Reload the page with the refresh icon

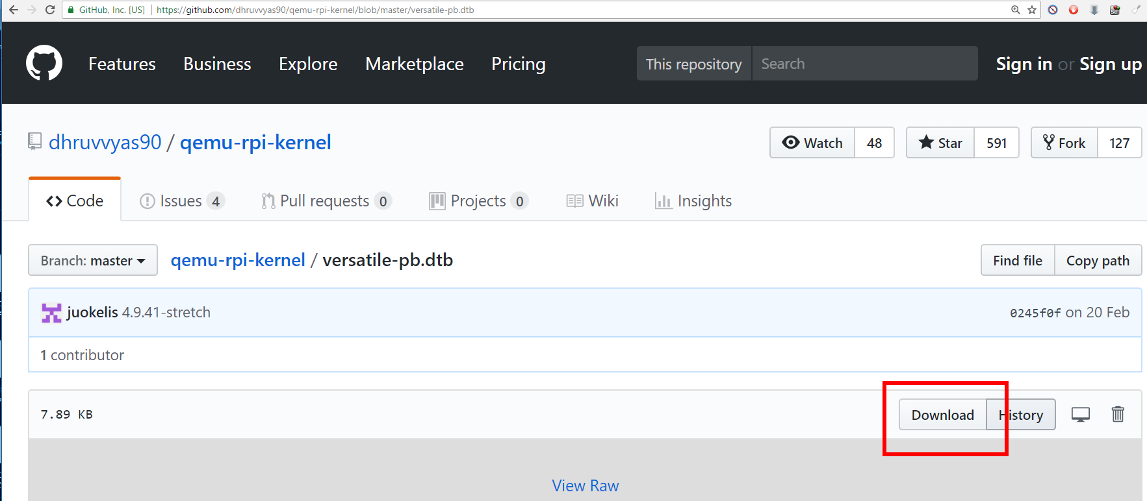(x=50, y=10)
